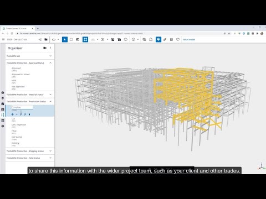Image resolution: width=266 pixels, height=199 pixels.
Task: Select the circle markup tool
Action: click(126, 39)
